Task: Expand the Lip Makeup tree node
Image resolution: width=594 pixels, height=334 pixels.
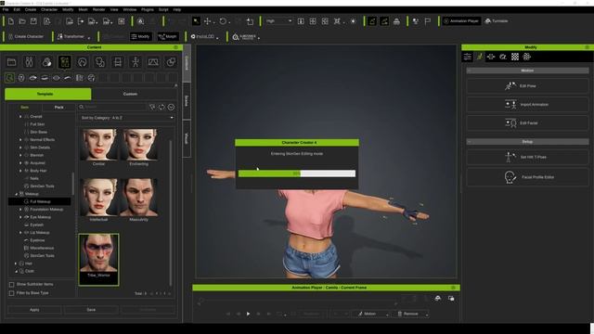Action: tap(20, 233)
